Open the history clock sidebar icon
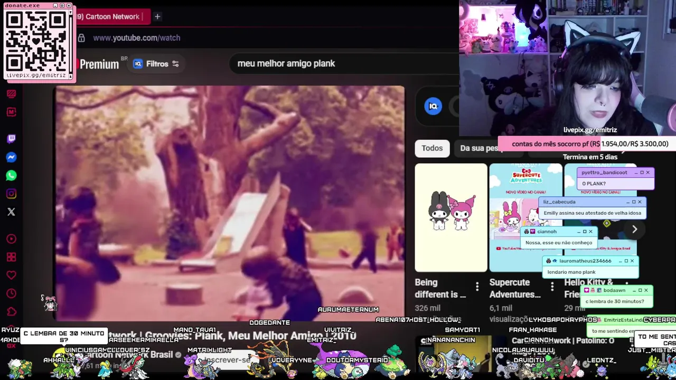Image resolution: width=676 pixels, height=380 pixels. pyautogui.click(x=11, y=293)
